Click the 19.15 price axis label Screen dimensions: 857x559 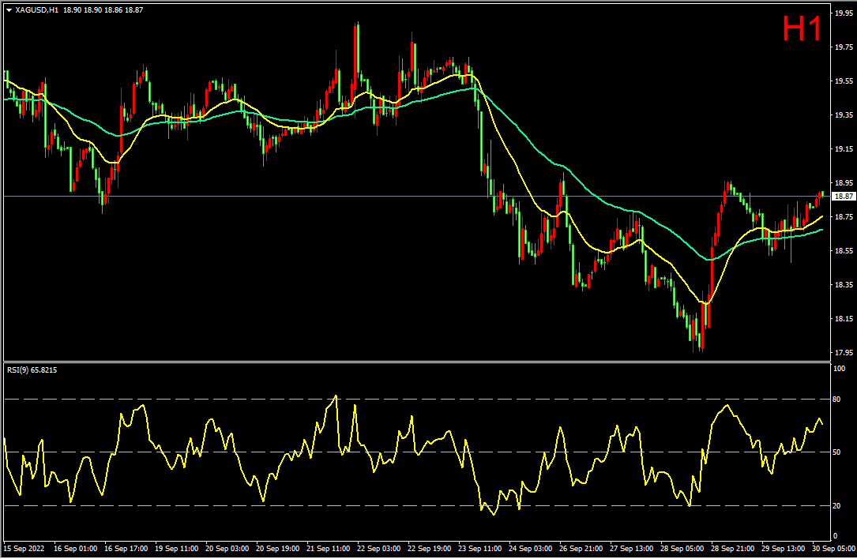coord(844,149)
